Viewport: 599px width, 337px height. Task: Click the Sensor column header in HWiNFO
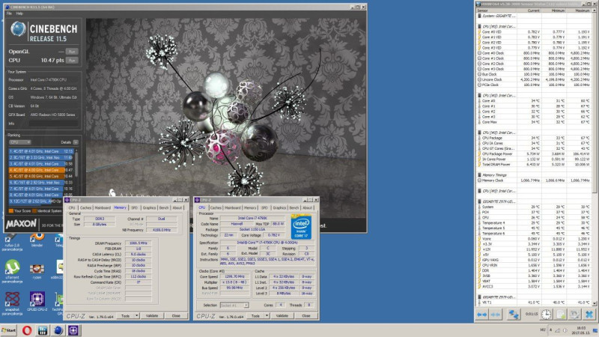(x=496, y=10)
